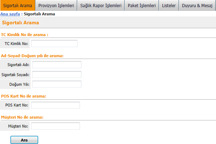Follow the Ana sayfa breadcrumb link

(10, 14)
